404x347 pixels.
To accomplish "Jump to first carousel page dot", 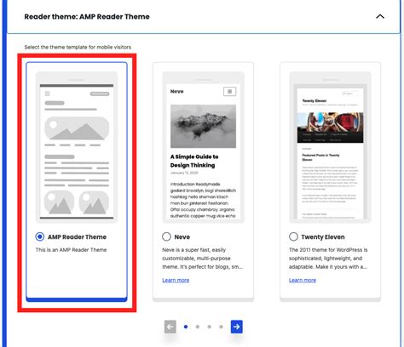I will [186, 327].
